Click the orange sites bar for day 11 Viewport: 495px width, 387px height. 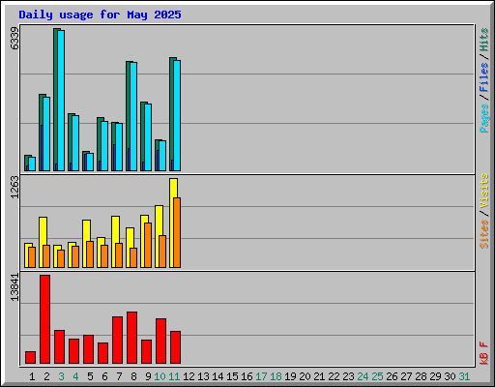point(177,232)
